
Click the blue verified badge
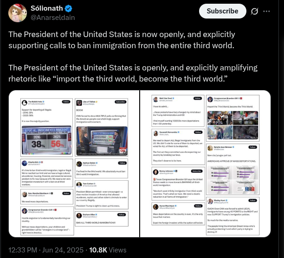(x=69, y=8)
